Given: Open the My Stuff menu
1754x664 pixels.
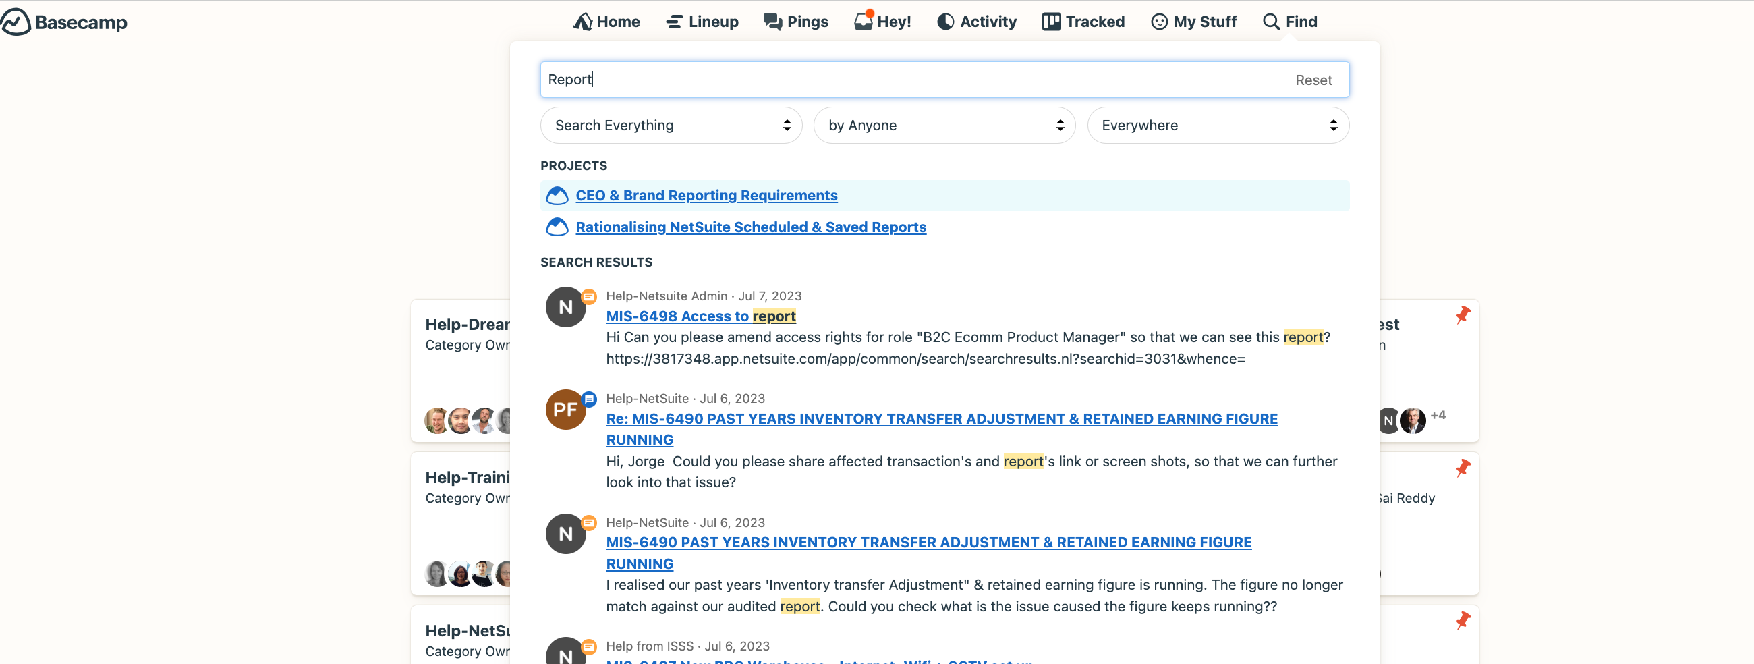Looking at the screenshot, I should pyautogui.click(x=1193, y=22).
